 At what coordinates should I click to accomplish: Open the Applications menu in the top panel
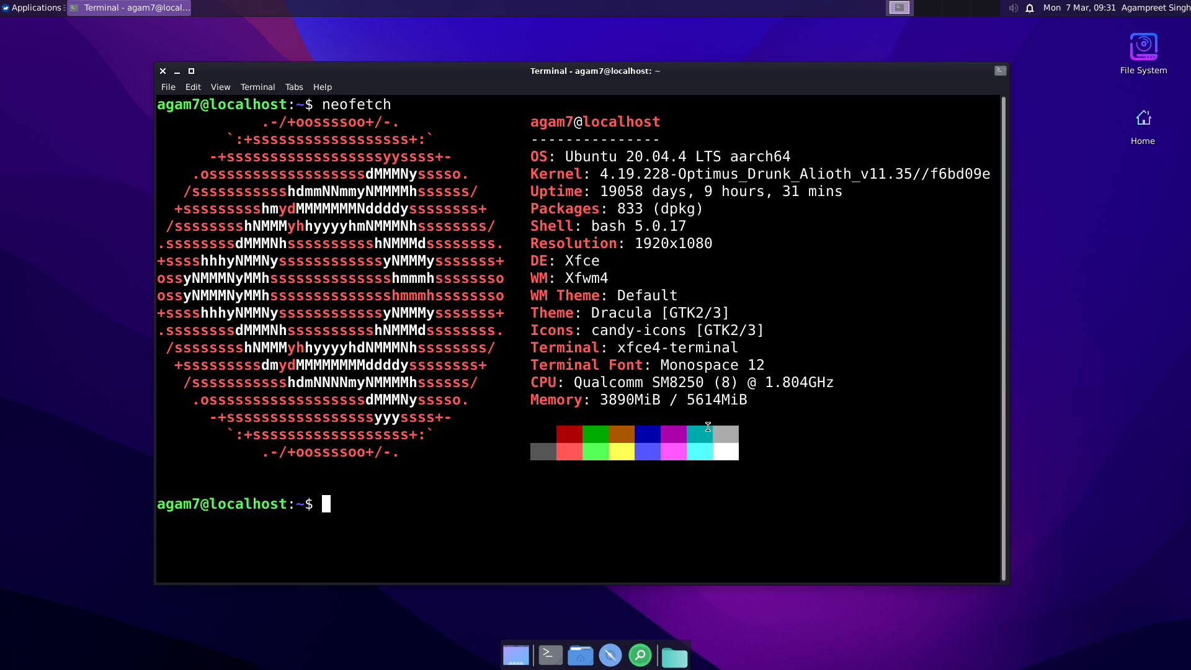(32, 7)
